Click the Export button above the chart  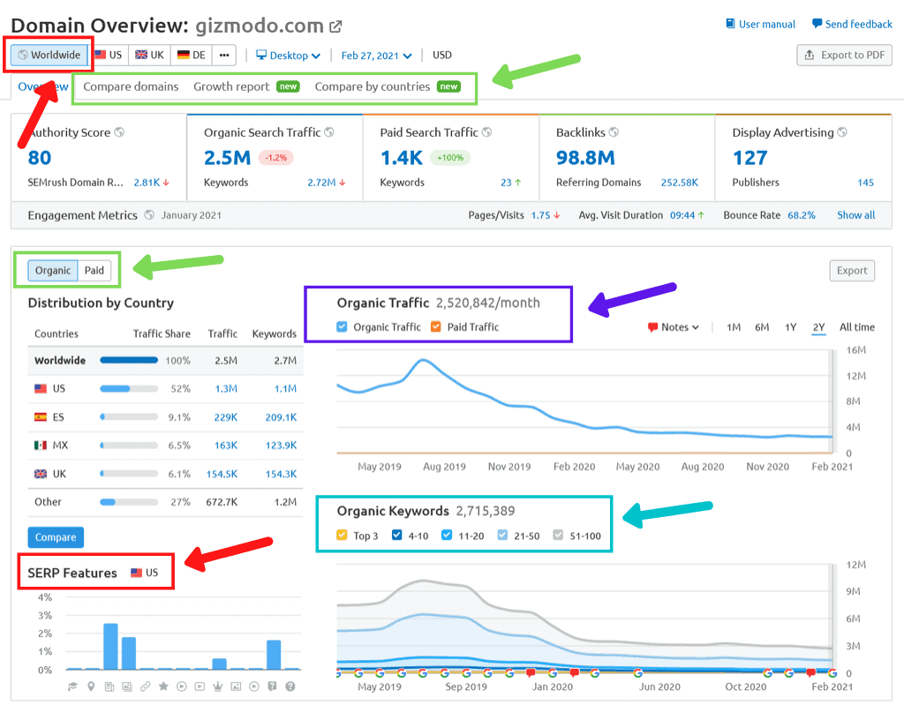point(852,271)
